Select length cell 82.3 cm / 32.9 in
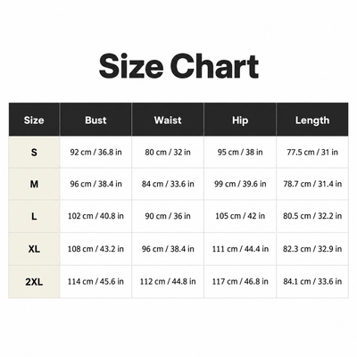The height and width of the screenshot is (357, 357). (x=312, y=249)
